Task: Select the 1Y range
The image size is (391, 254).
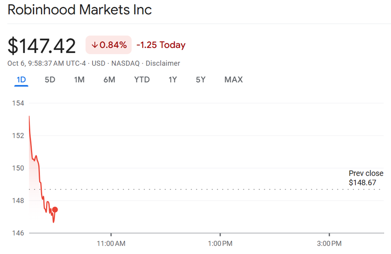Action: coord(172,80)
